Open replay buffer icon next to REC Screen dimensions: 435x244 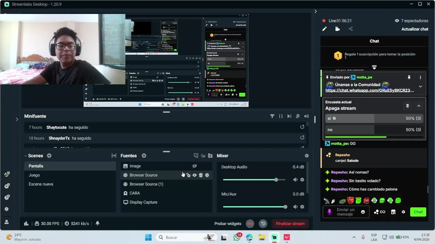coord(263,224)
